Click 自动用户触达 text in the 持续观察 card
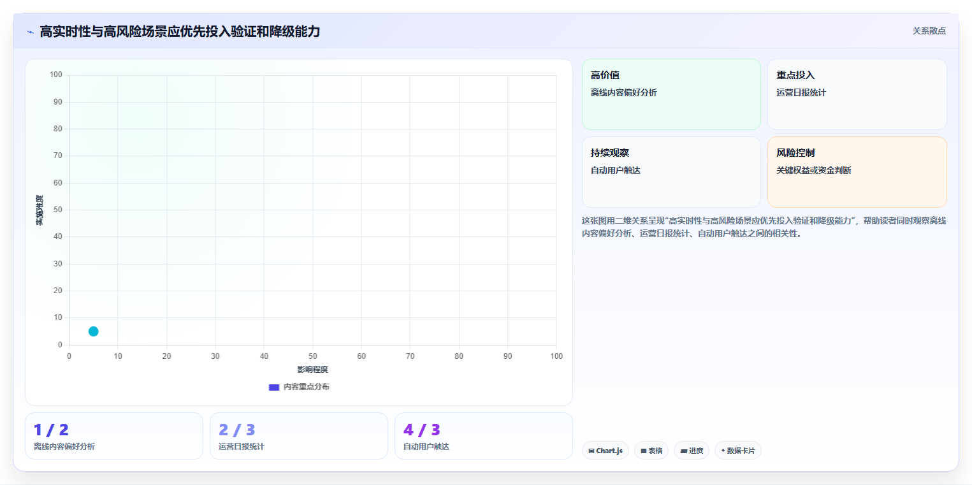This screenshot has height=485, width=972. click(616, 170)
